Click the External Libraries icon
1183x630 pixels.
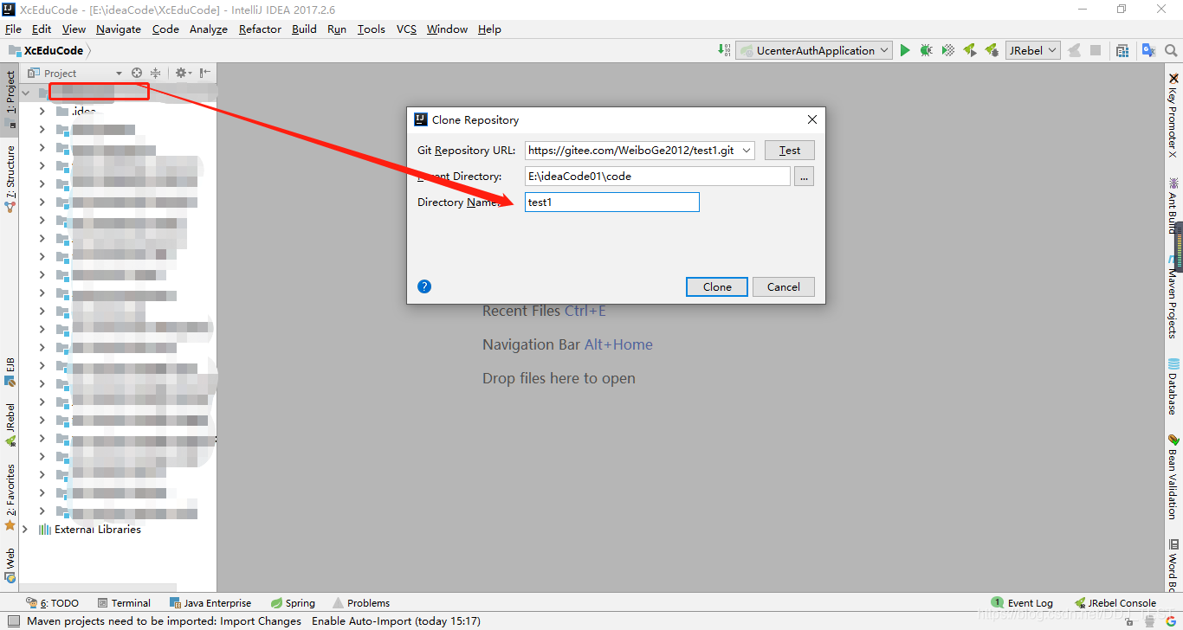click(45, 529)
